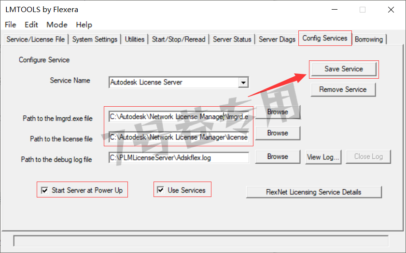Focus the license file path field
Image resolution: width=406 pixels, height=253 pixels.
pos(179,137)
